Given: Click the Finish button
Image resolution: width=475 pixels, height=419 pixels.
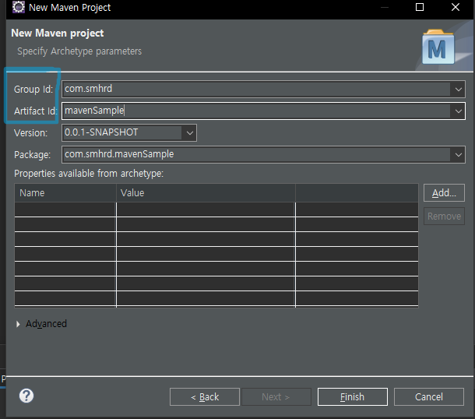Looking at the screenshot, I should coord(352,396).
